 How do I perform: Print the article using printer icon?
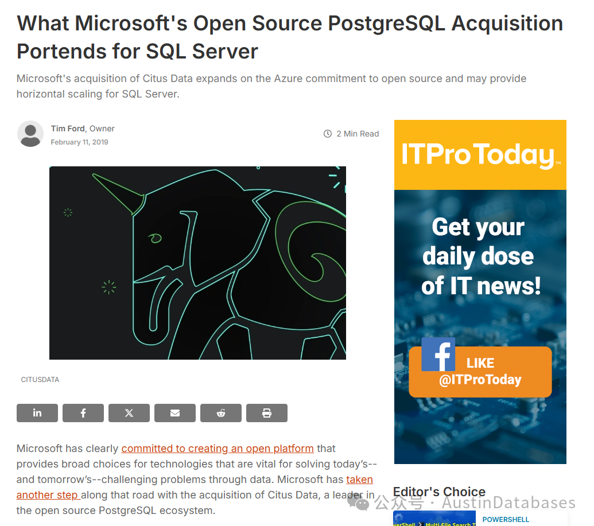267,413
